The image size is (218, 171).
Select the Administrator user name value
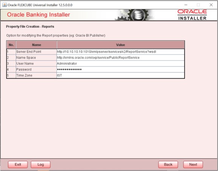(x=121, y=64)
